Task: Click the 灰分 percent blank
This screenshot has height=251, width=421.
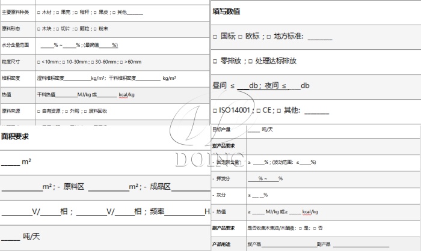Action: click(257, 196)
